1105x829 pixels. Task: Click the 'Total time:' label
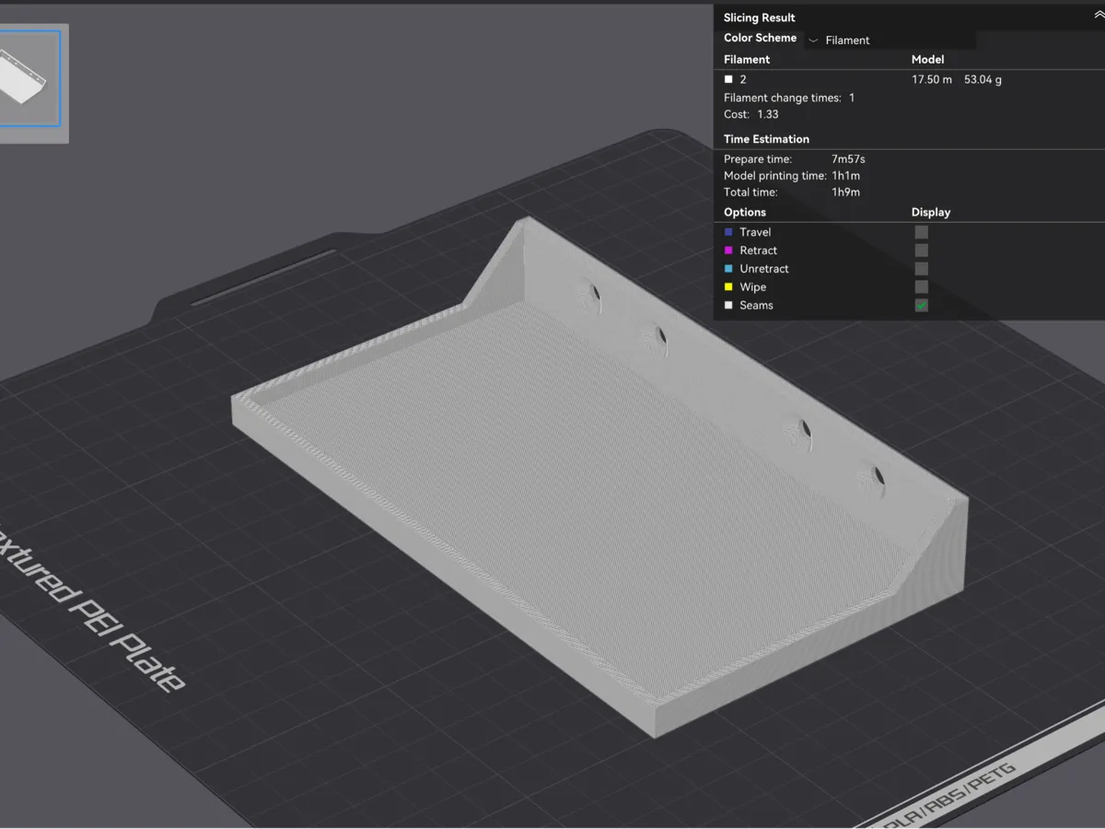[750, 193]
